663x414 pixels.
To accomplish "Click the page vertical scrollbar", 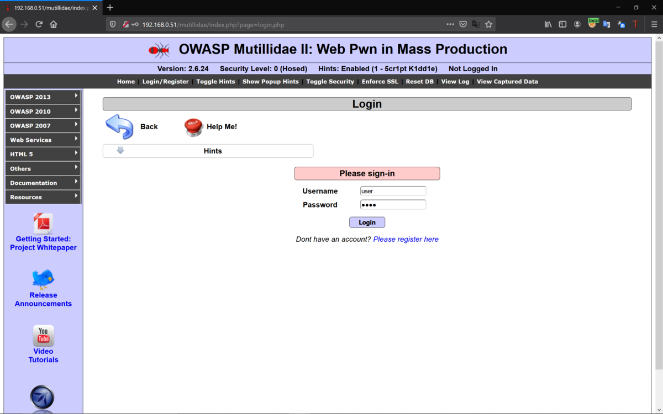I will pos(658,204).
